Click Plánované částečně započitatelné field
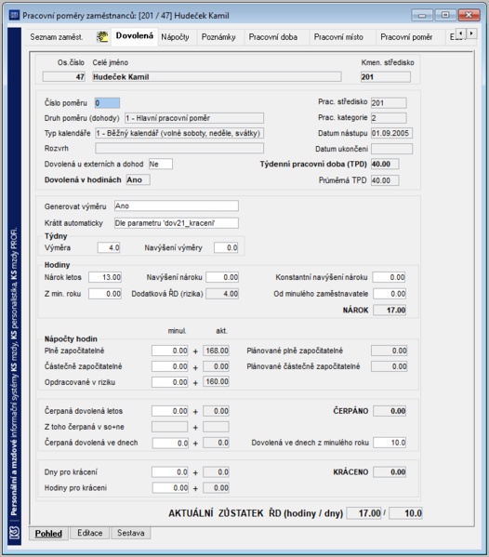Viewport: 489px width, 557px height. coord(390,366)
